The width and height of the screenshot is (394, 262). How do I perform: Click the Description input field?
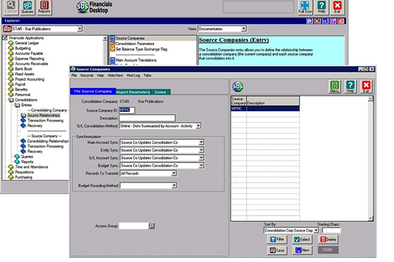[147, 118]
